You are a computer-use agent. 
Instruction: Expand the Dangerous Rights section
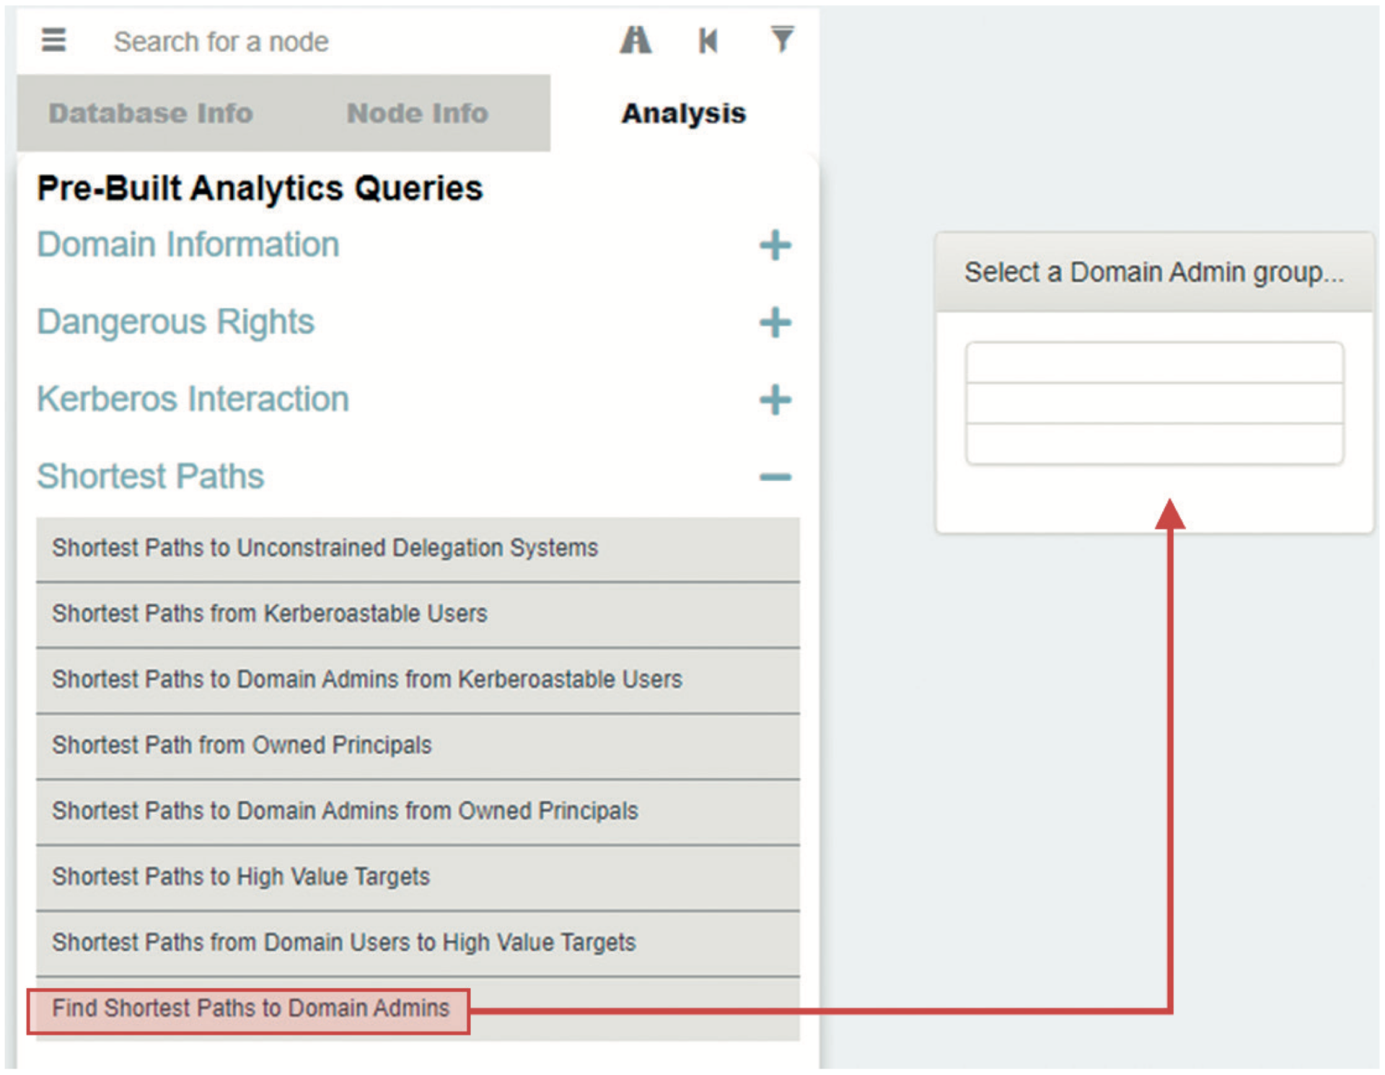[775, 323]
